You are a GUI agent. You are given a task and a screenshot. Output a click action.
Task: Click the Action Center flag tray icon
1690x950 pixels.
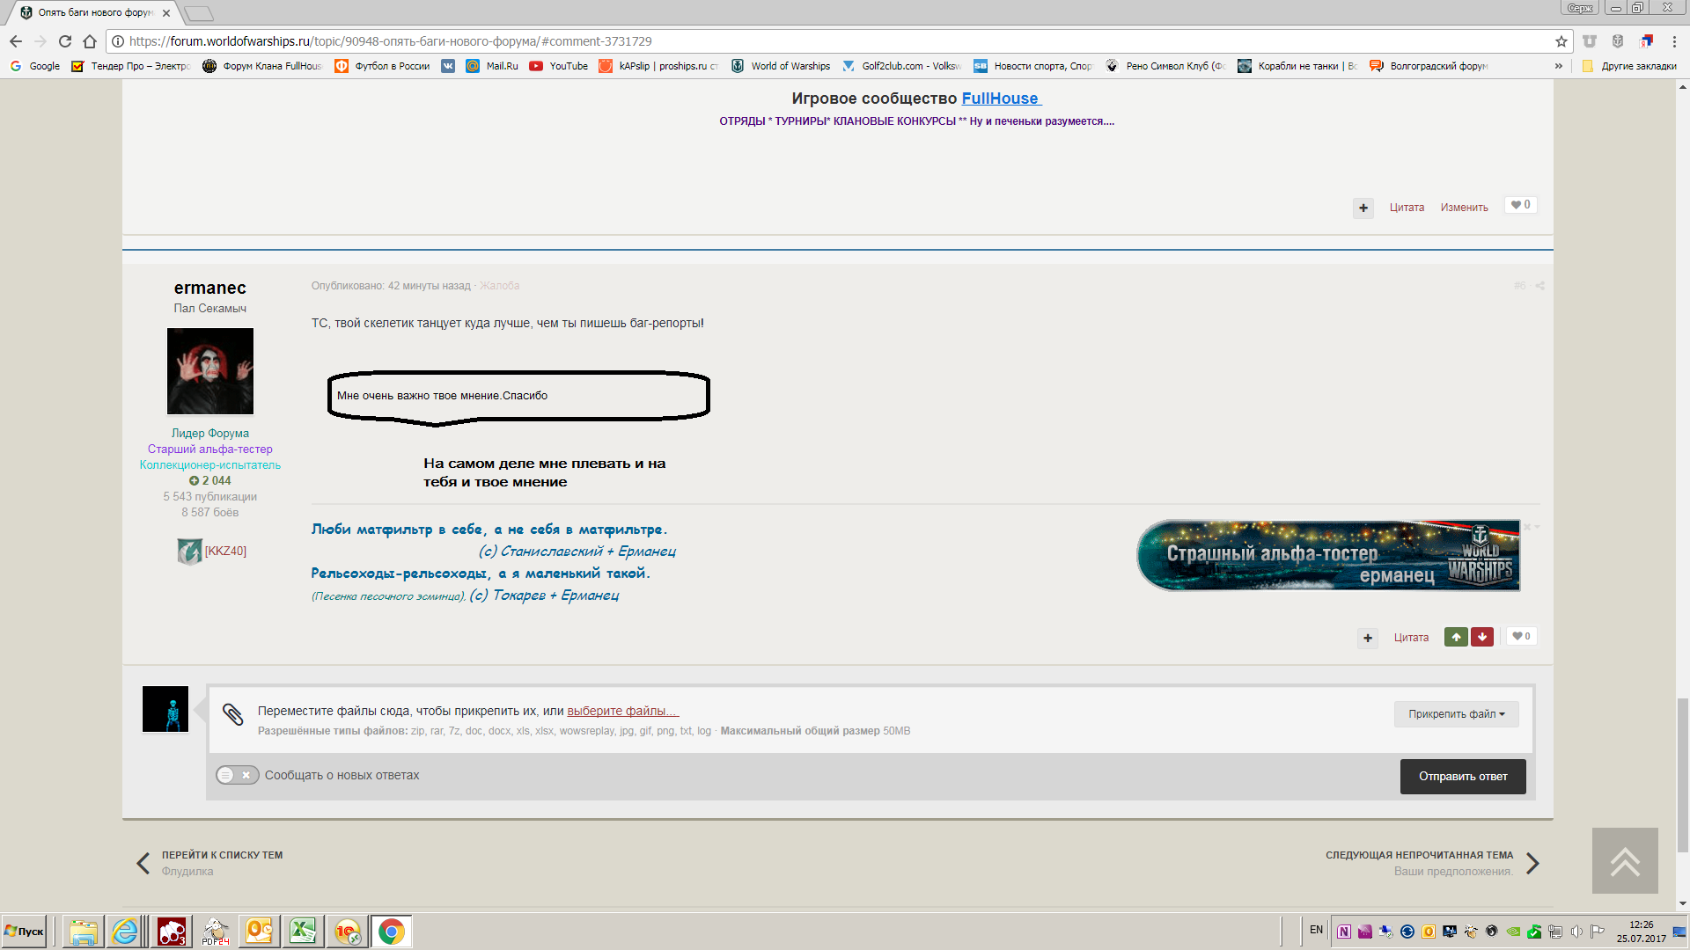tap(1598, 932)
